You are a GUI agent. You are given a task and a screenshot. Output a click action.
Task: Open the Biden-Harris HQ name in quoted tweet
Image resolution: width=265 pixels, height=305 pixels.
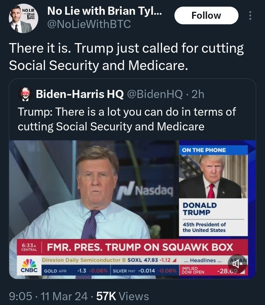[79, 94]
